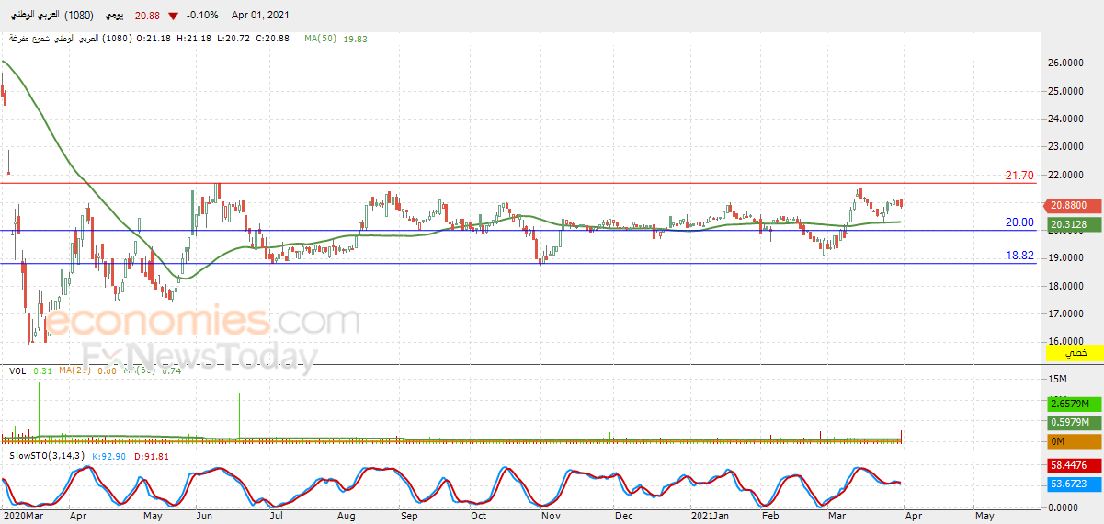The width and height of the screenshot is (1104, 524).
Task: Click the SlowSTO(3,14,3) indicator label
Action: tap(47, 456)
